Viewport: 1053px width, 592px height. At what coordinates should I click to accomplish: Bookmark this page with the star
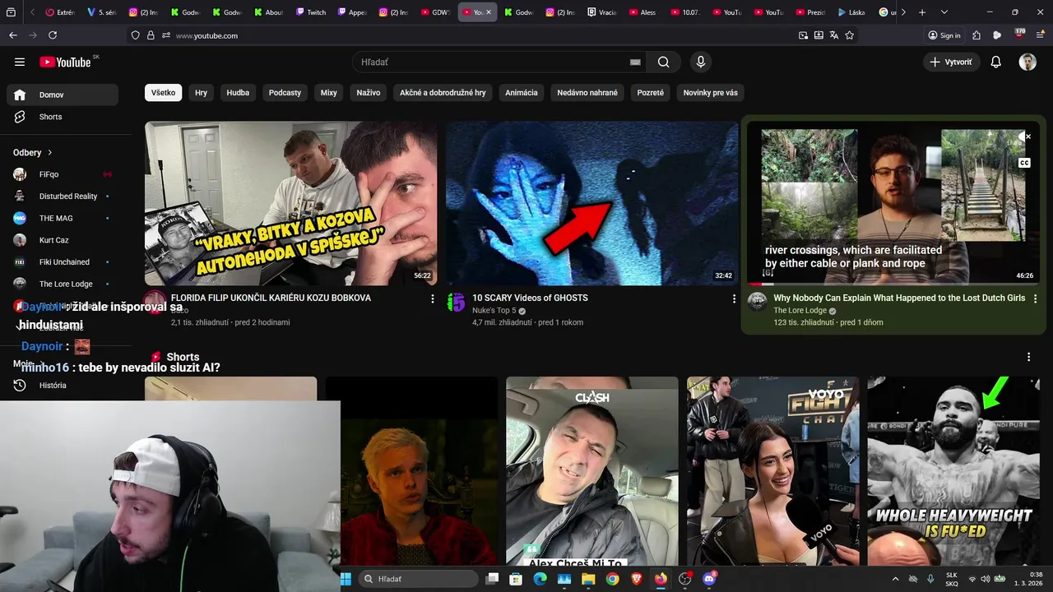(849, 35)
